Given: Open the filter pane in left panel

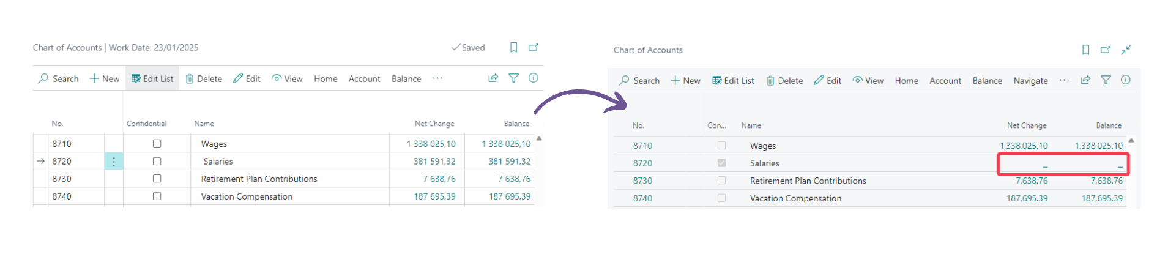Looking at the screenshot, I should [514, 78].
